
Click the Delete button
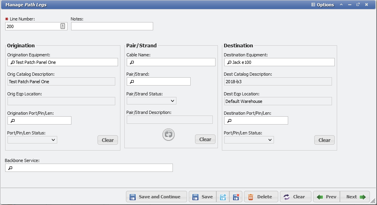[260, 197]
